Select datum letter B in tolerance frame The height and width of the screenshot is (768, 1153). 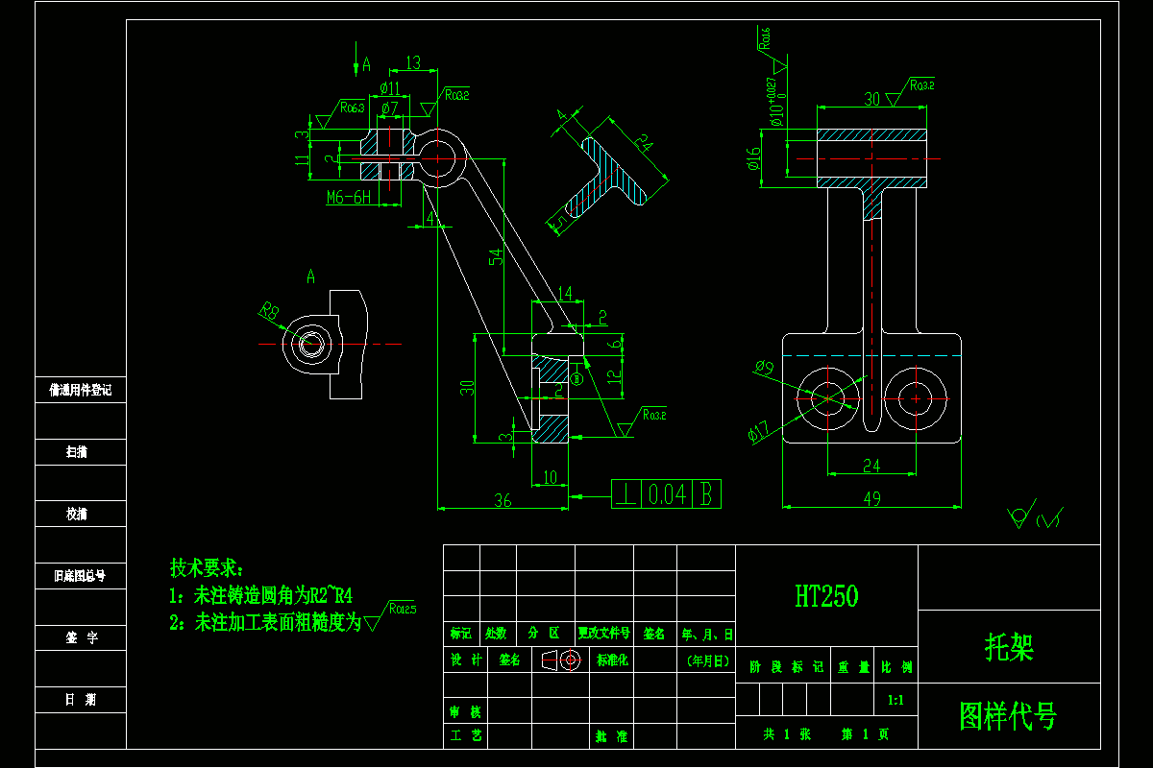pyautogui.click(x=706, y=494)
